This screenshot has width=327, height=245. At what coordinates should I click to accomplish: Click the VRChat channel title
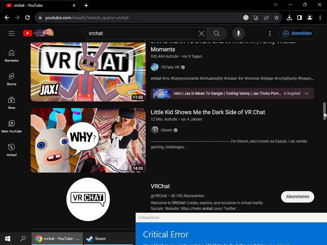[160, 186]
